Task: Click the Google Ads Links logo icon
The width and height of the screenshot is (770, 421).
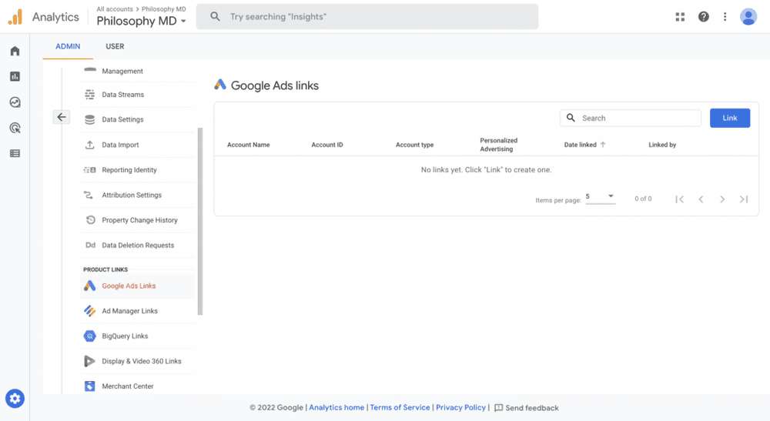Action: point(89,286)
